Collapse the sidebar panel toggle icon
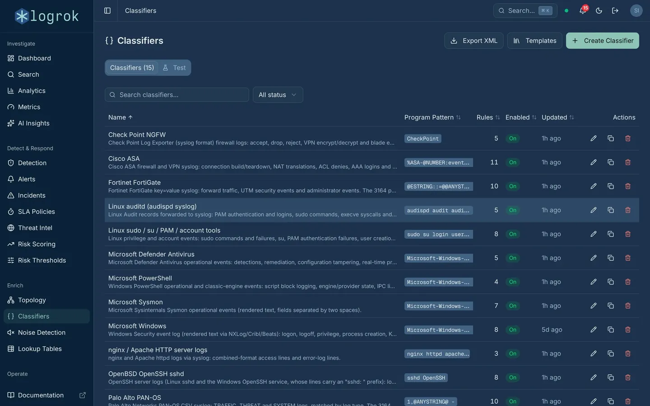This screenshot has width=650, height=406. pos(107,10)
